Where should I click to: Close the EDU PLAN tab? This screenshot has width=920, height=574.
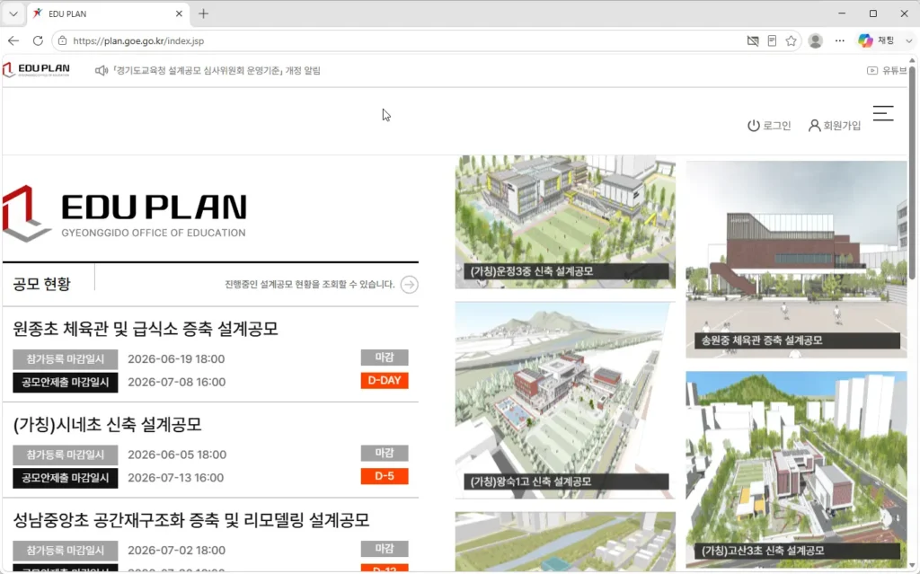179,13
